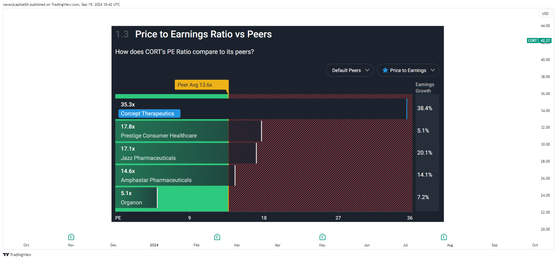
Task: Select the Jazz Pharmaceuticals bar
Action: (x=186, y=153)
